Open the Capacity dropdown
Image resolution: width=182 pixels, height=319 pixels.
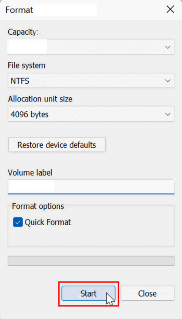click(91, 47)
